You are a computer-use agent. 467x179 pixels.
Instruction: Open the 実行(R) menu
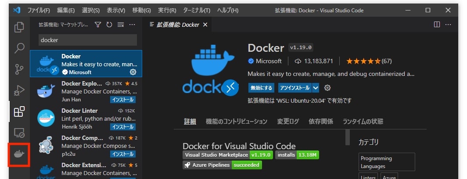167,11
